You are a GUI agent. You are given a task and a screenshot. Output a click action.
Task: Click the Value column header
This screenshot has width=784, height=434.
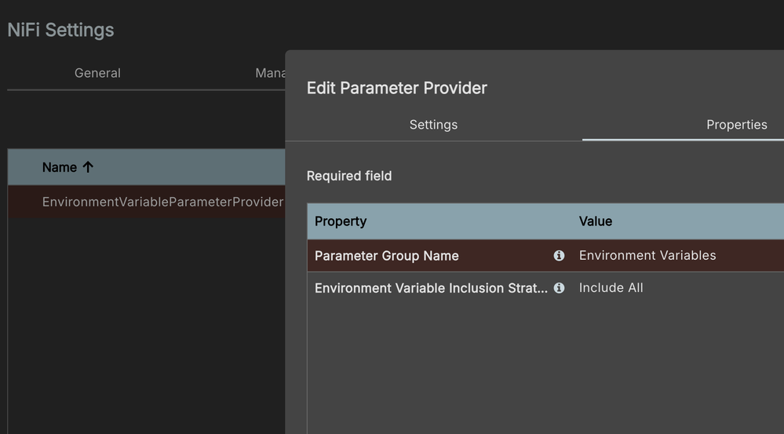click(x=596, y=221)
